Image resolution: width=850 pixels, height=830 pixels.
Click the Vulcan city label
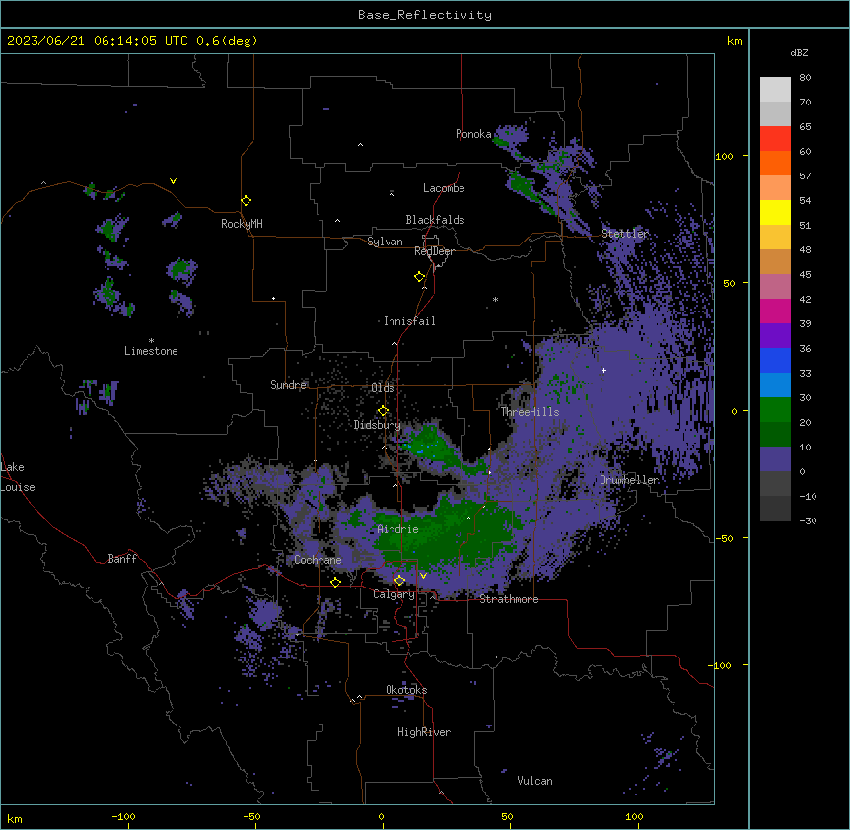(535, 781)
